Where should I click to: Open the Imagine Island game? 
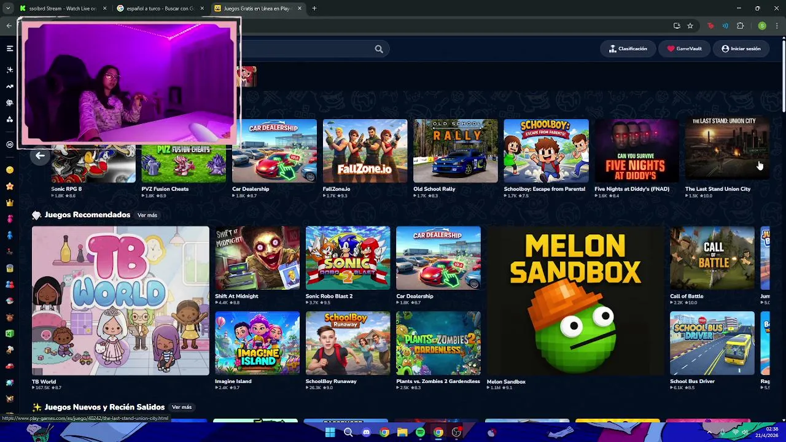tap(257, 343)
